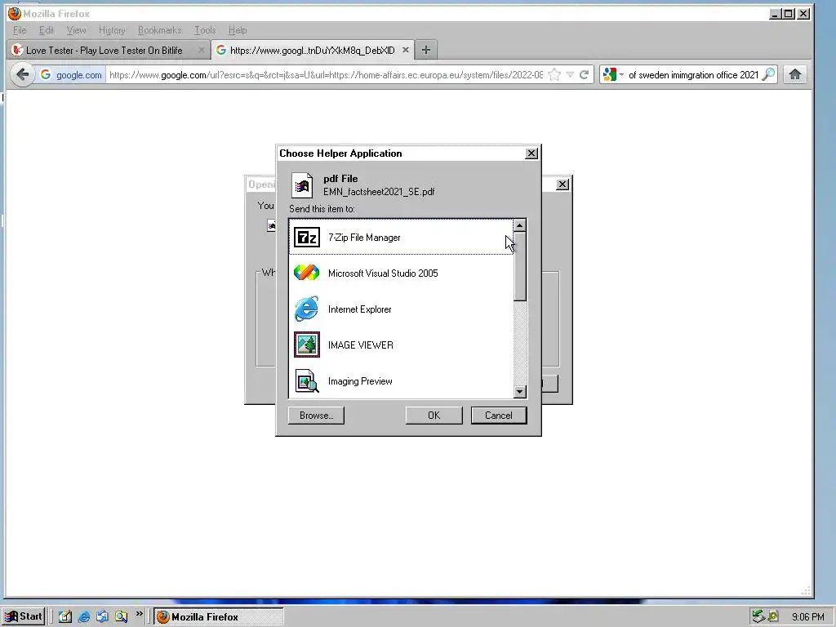Launch Internet Explorer from quick launch
Screen dimensions: 836x627
(84, 617)
